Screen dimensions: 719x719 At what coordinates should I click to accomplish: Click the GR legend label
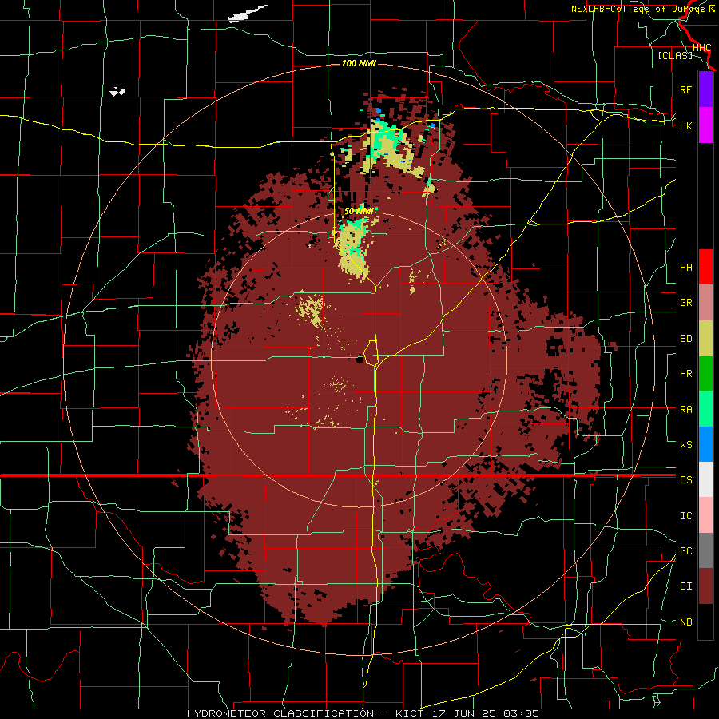pyautogui.click(x=685, y=303)
